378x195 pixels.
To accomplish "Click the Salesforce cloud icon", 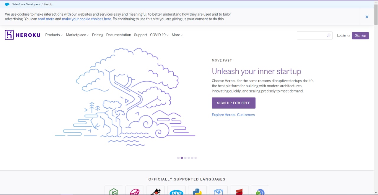I will click(x=7, y=4).
